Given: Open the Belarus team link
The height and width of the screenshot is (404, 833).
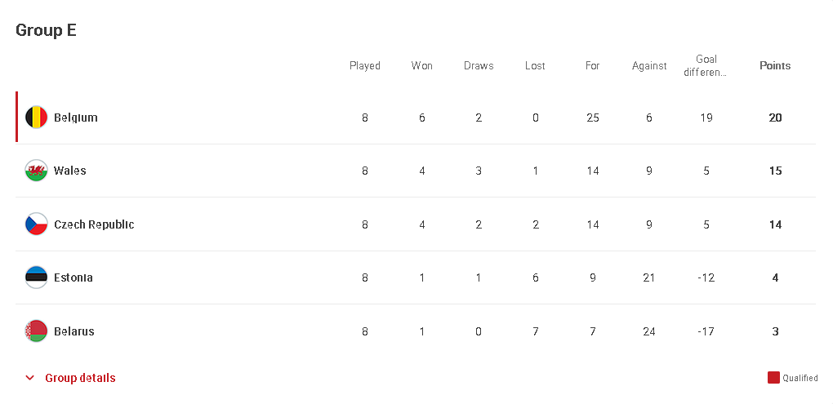Looking at the screenshot, I should 74,331.
